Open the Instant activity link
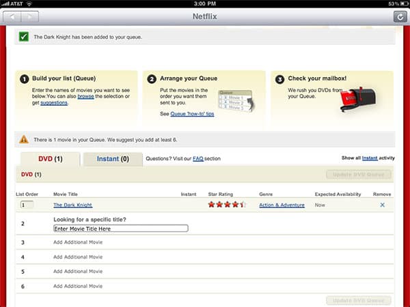Image resolution: width=410 pixels, height=307 pixels. (x=370, y=158)
